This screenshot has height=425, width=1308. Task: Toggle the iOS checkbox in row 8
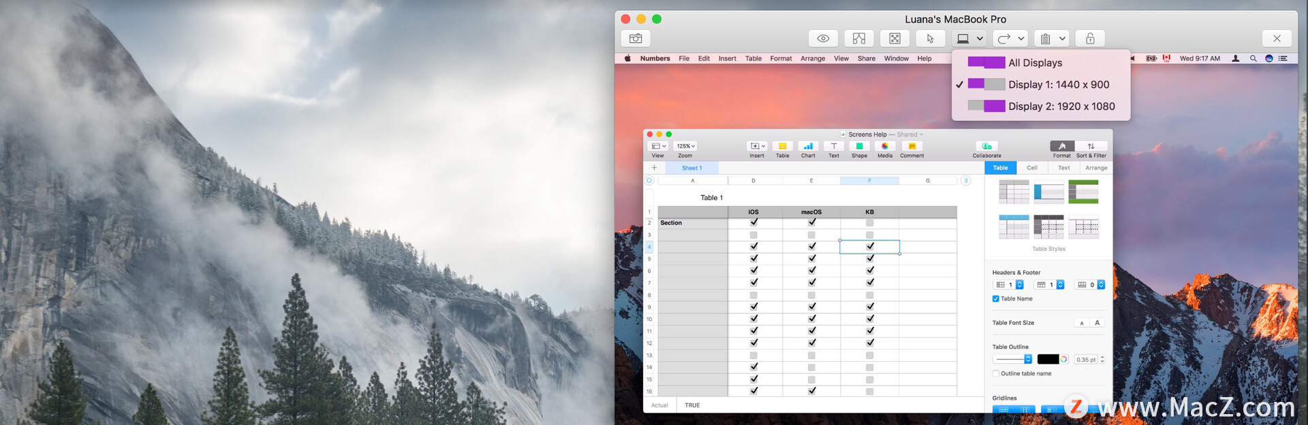click(x=753, y=295)
